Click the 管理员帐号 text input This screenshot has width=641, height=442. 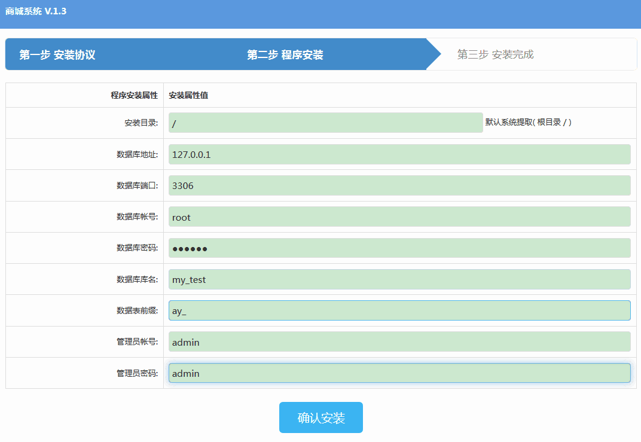(399, 342)
